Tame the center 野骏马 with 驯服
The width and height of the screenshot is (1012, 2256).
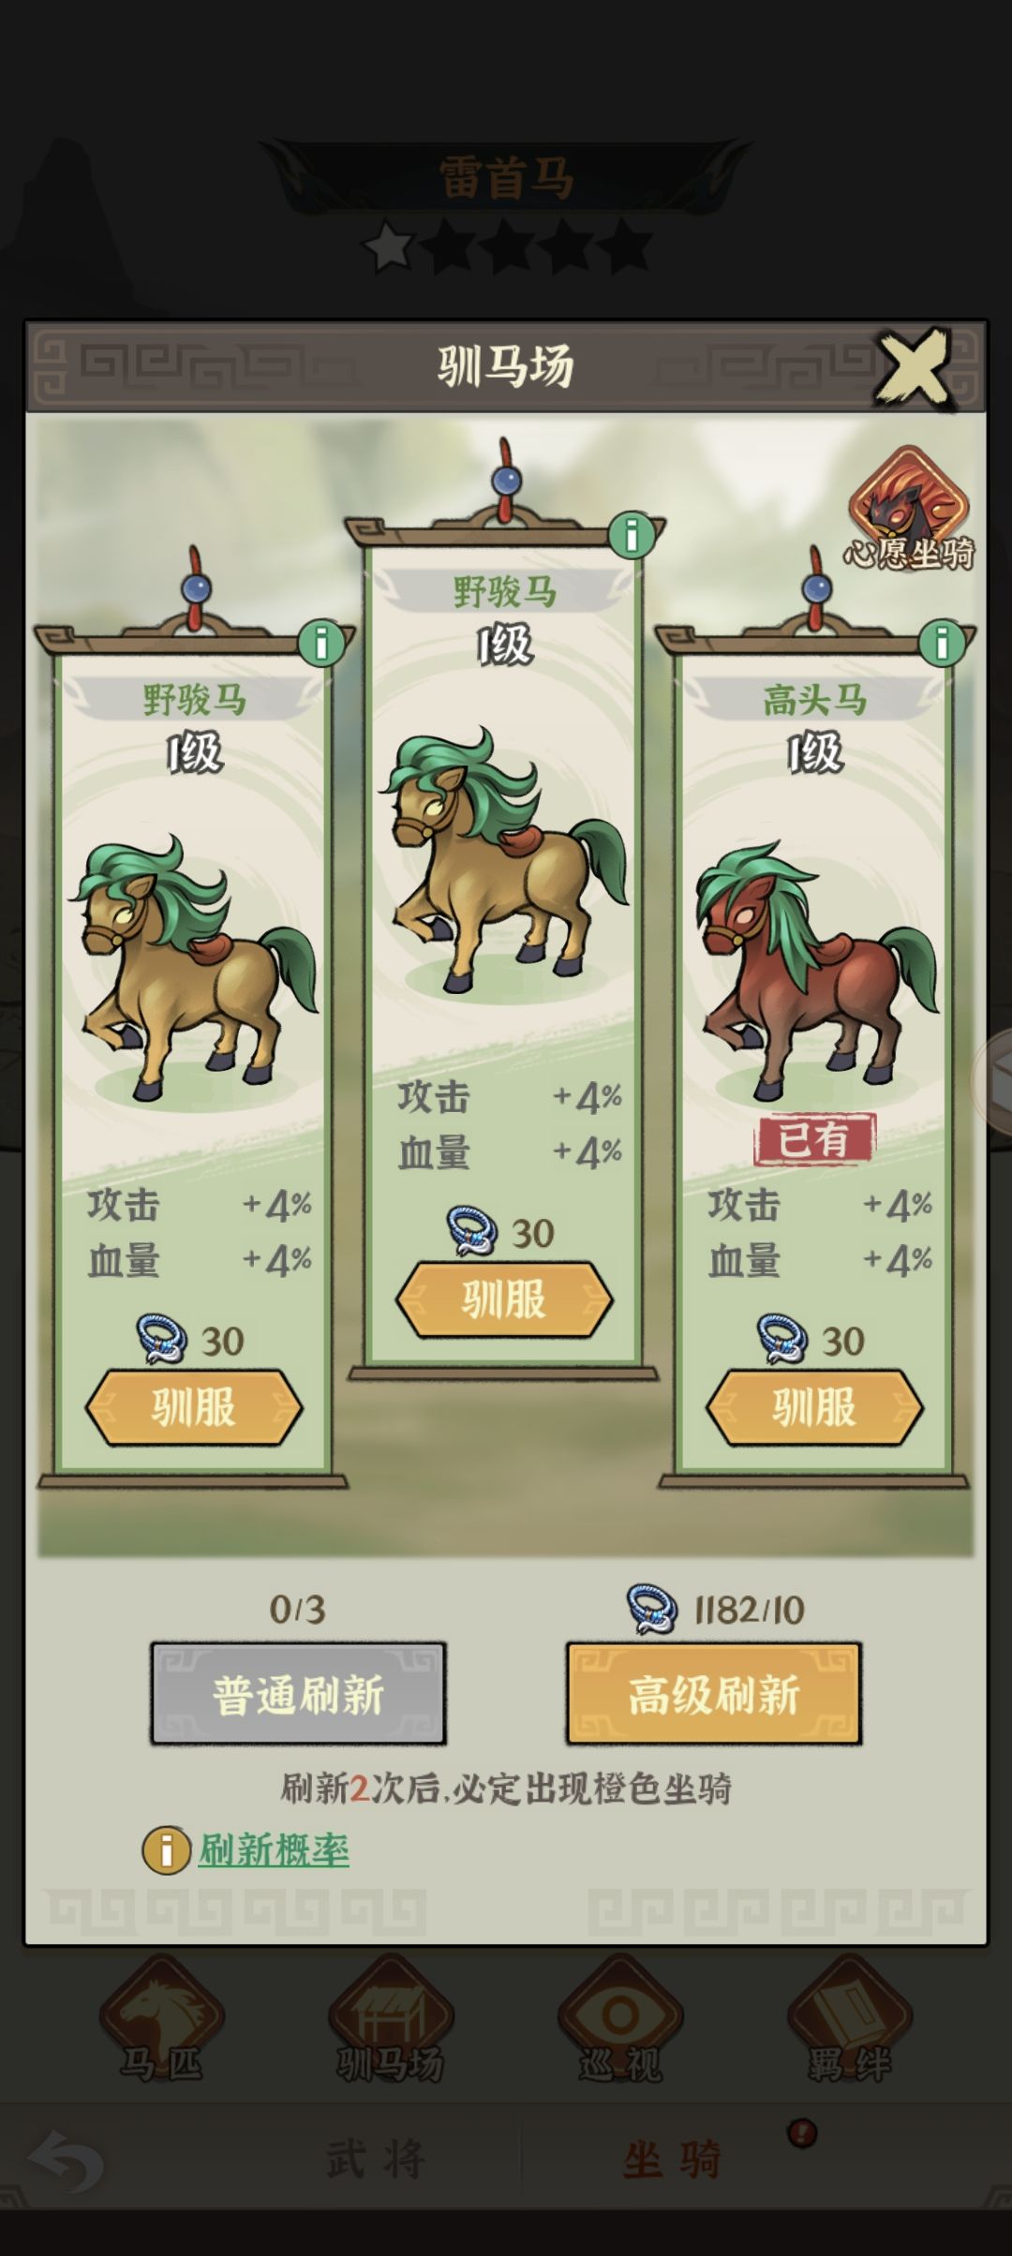click(504, 1299)
